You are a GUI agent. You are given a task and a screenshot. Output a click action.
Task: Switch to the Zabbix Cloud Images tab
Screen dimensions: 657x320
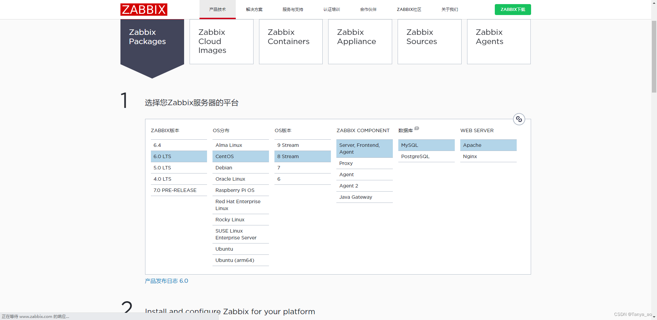(221, 41)
